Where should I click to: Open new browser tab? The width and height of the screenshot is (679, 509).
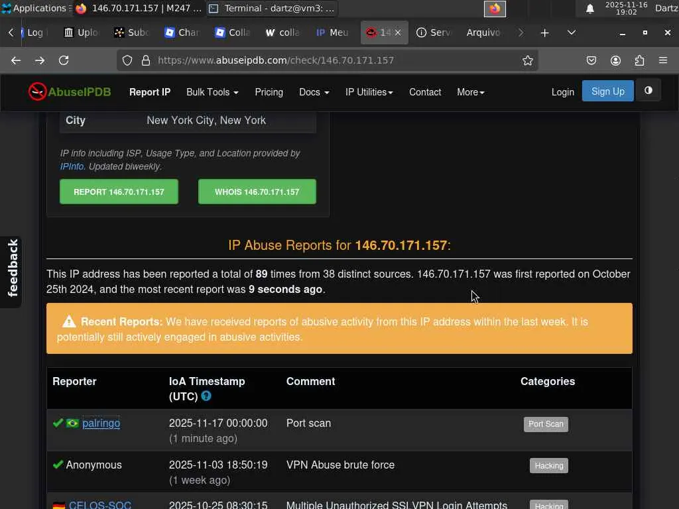tap(545, 33)
